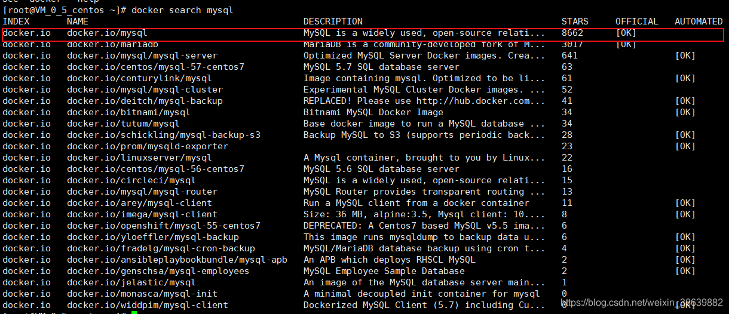
Task: Click the 3017 stars value for mariadb
Action: (x=572, y=44)
